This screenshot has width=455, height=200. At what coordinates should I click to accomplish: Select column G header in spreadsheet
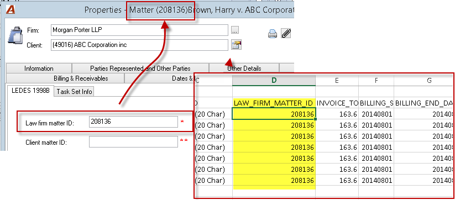click(424, 81)
